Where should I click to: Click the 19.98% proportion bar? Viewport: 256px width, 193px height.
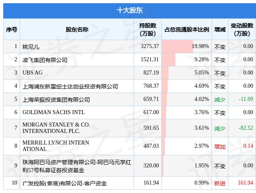point(177,46)
